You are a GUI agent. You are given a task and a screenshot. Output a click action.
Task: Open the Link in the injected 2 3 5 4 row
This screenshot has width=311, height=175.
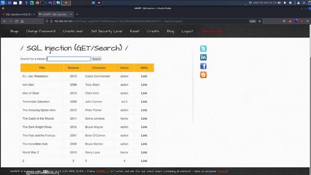(x=144, y=161)
